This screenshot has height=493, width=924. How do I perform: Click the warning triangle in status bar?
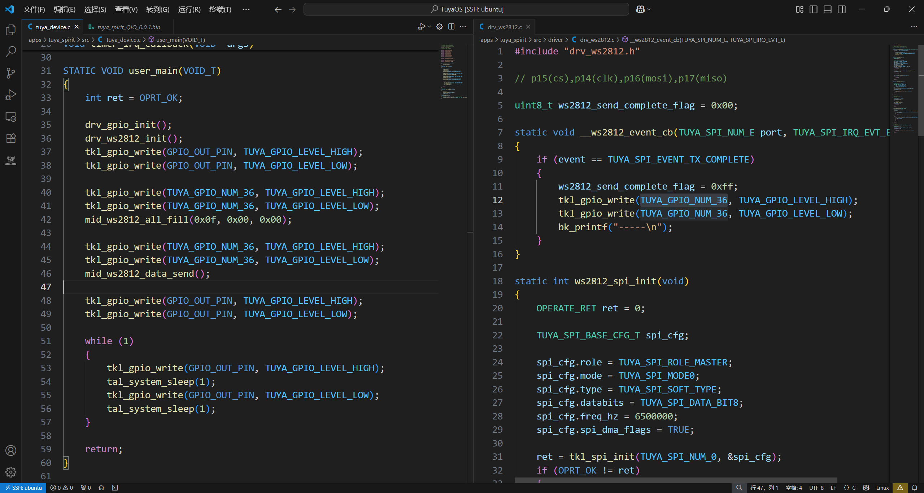[900, 488]
